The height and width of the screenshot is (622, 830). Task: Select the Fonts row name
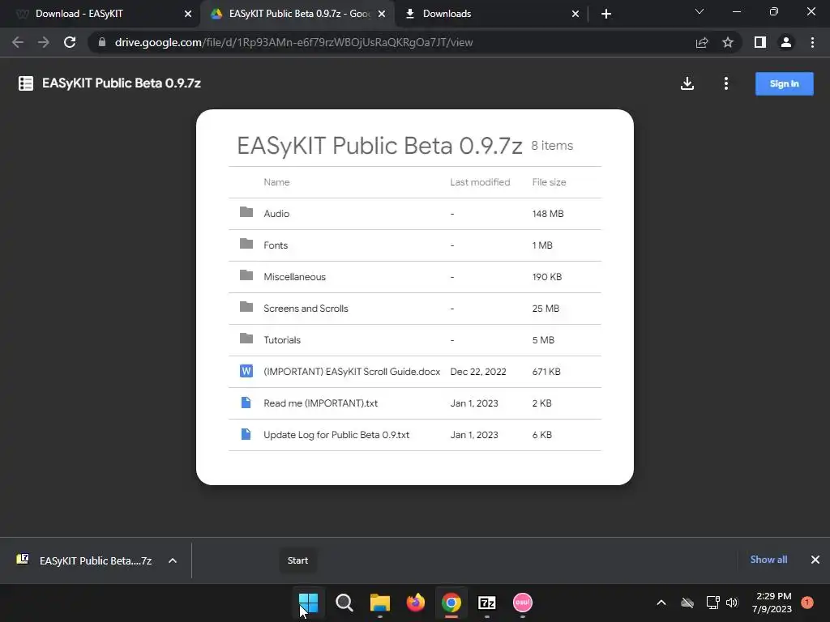(x=276, y=245)
